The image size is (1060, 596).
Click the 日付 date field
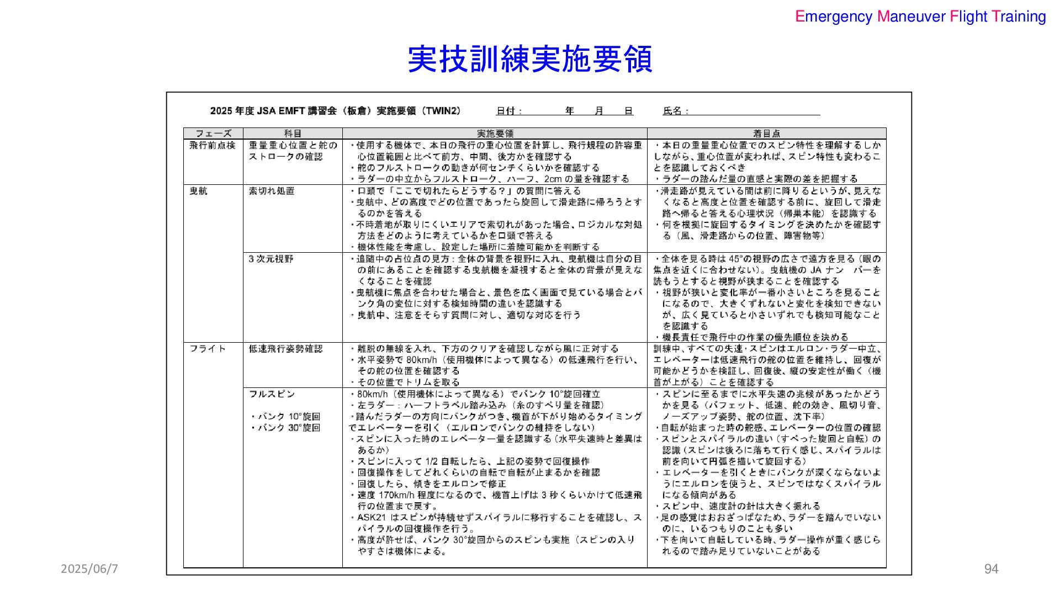[x=564, y=111]
